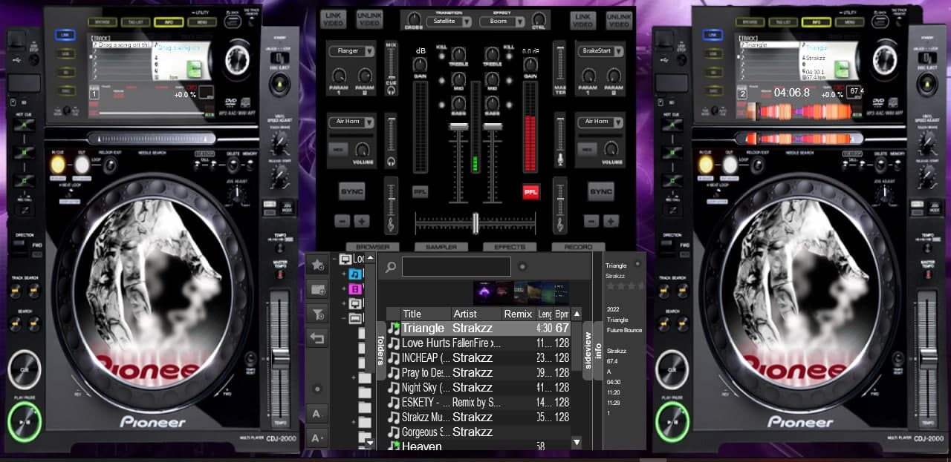Click the headphone icon below left Air Horn

(x=391, y=161)
